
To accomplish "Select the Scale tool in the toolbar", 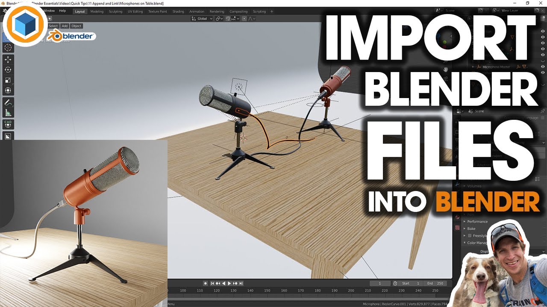I will coord(8,80).
